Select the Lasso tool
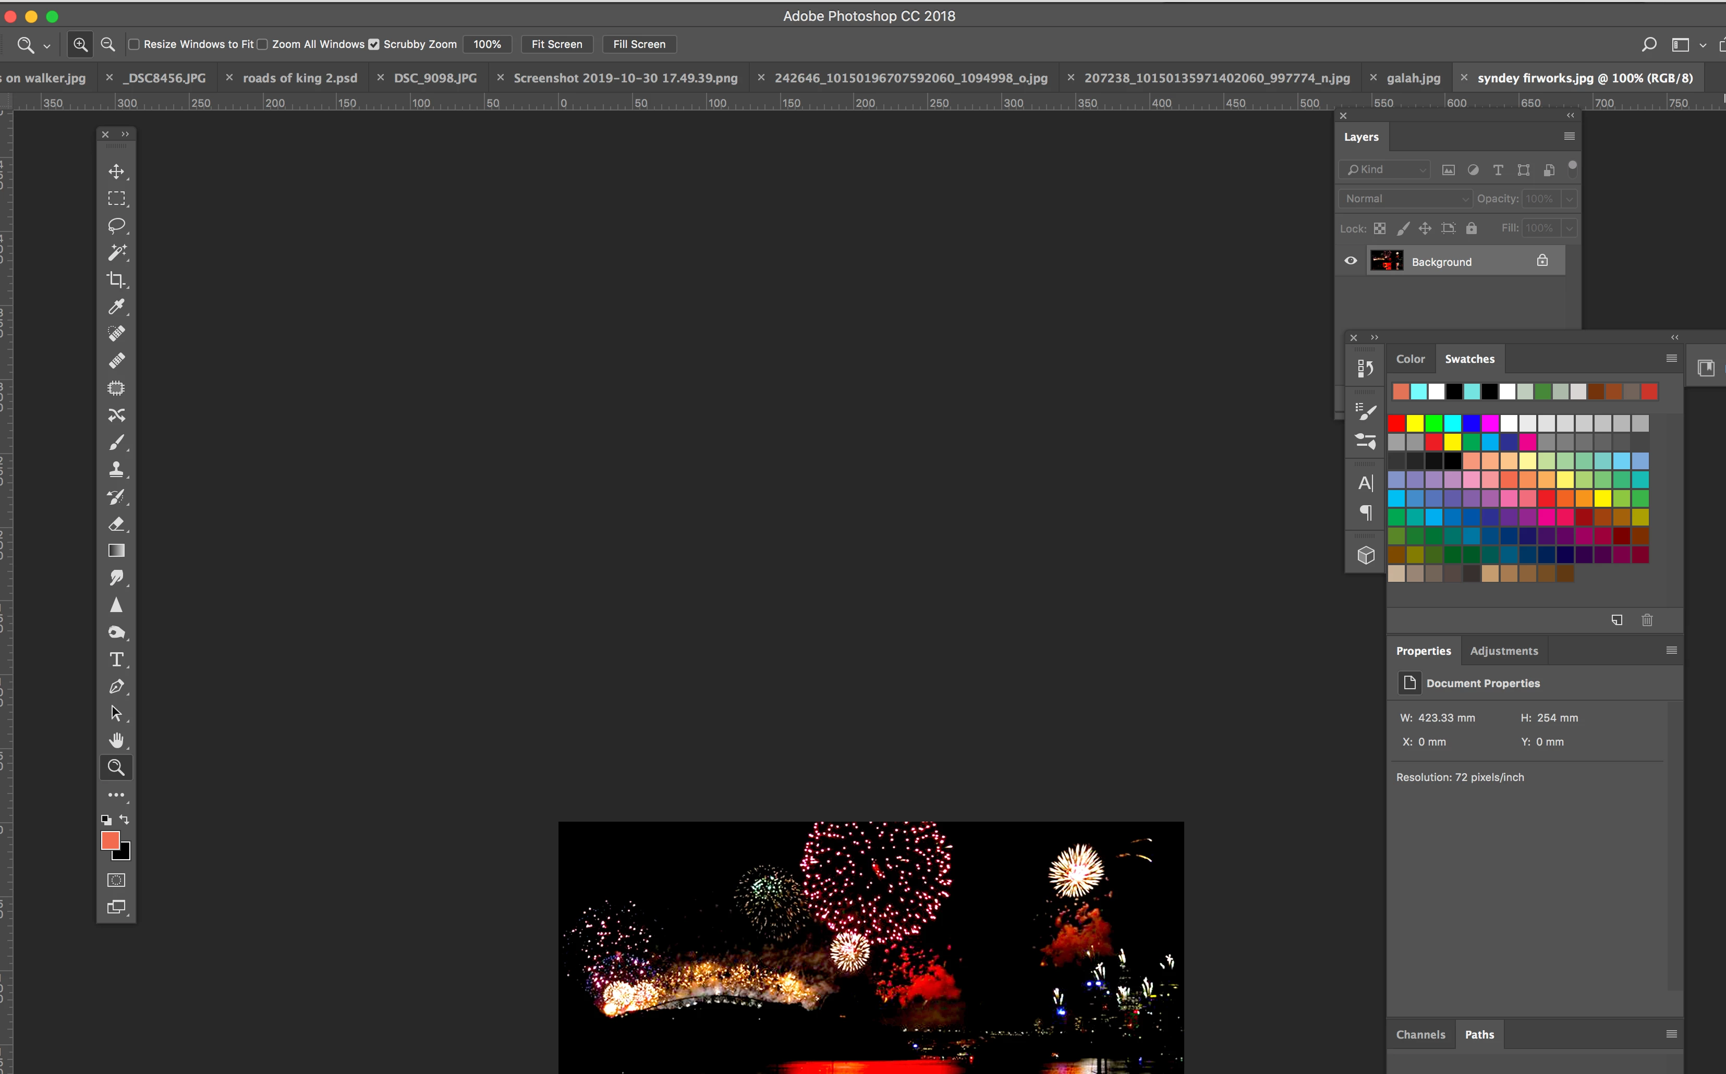This screenshot has width=1726, height=1074. [116, 226]
